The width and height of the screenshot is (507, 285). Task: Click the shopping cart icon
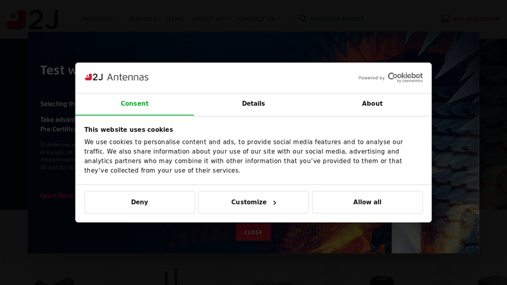444,18
